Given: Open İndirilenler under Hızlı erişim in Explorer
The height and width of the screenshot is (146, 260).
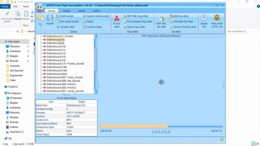Looking at the screenshot, I should (15, 52).
